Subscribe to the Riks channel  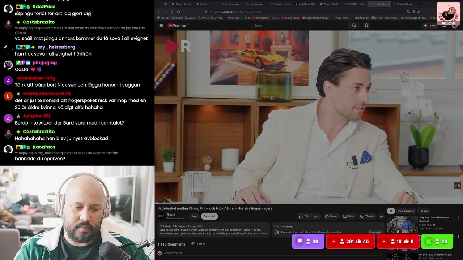[209, 216]
